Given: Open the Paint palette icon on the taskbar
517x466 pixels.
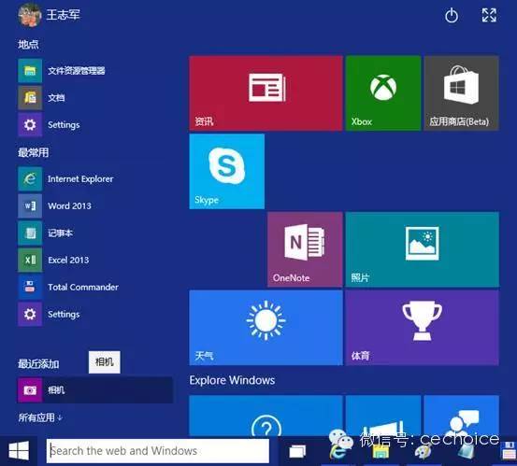Looking at the screenshot, I should click(423, 451).
